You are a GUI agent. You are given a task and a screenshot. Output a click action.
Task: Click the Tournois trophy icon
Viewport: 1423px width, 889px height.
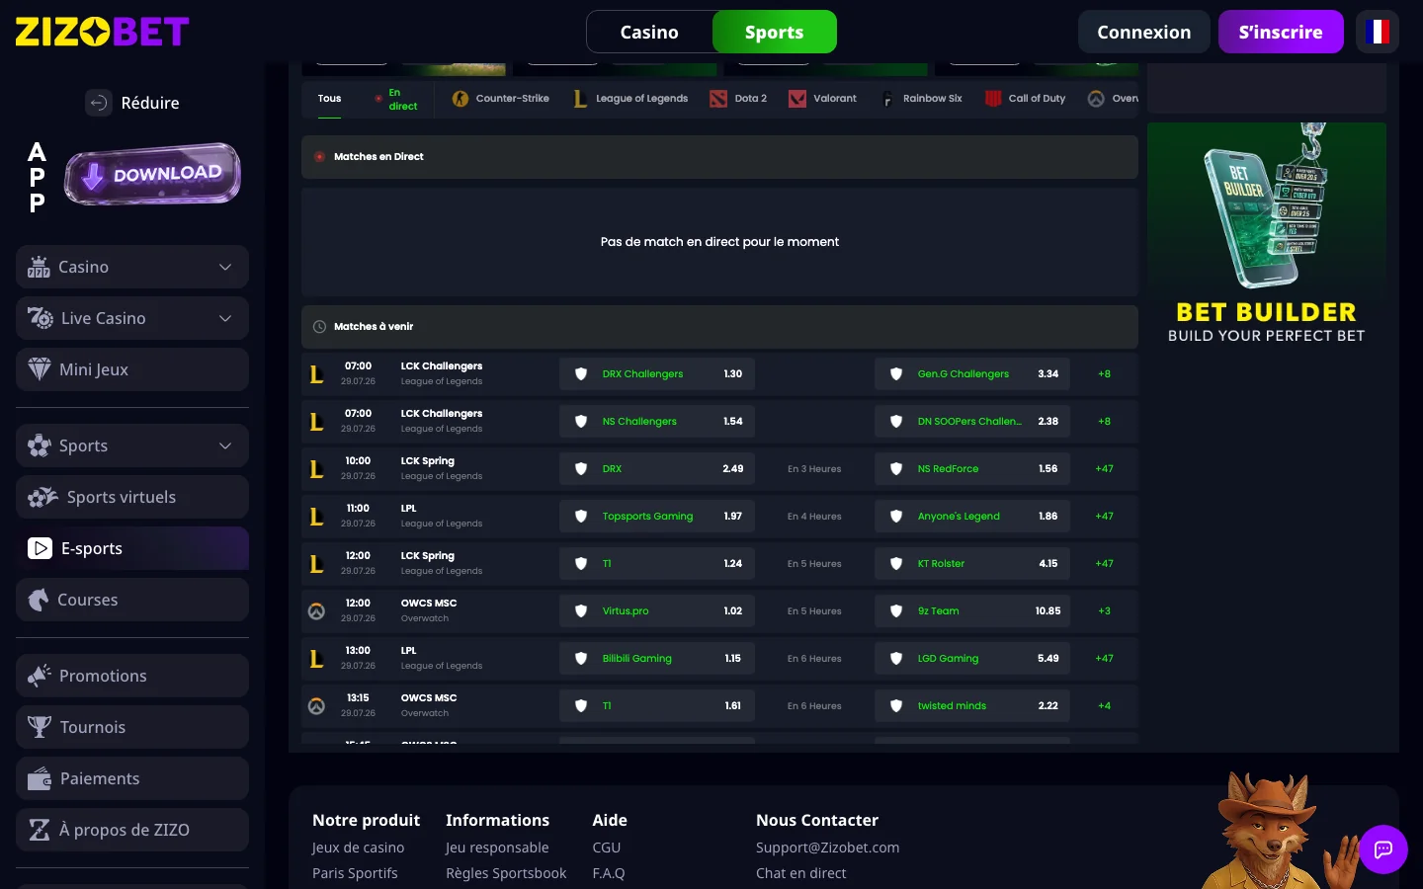40,727
